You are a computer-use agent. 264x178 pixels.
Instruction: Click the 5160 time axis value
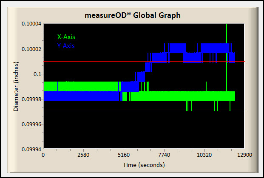coord(124,155)
